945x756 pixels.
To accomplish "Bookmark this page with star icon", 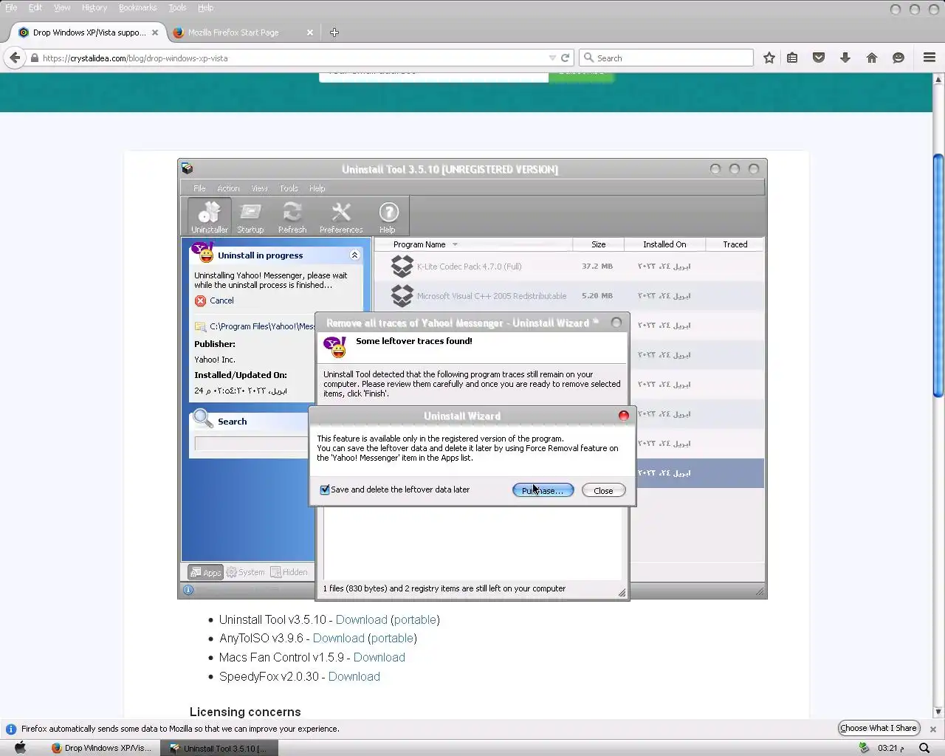I will tap(769, 58).
